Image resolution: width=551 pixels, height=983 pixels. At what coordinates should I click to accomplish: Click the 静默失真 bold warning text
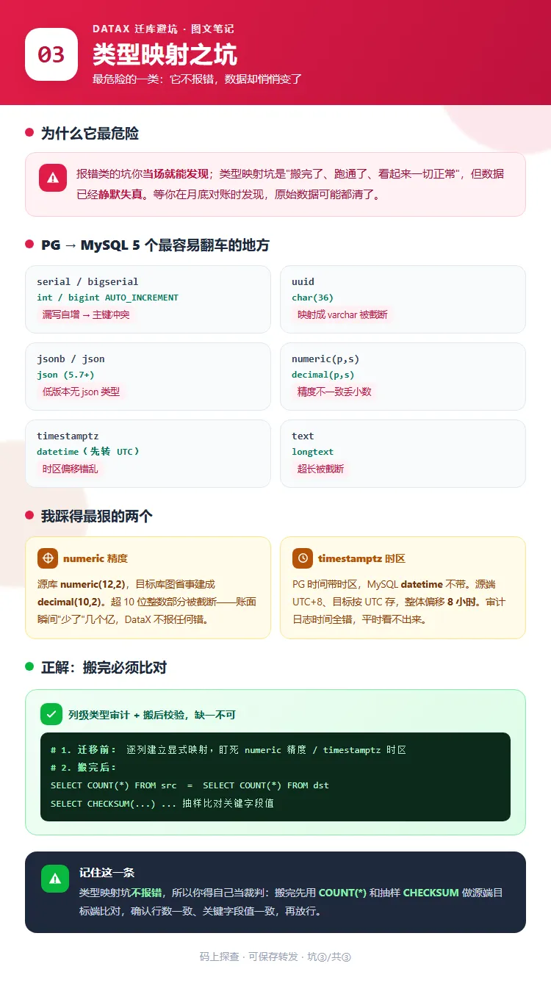point(121,195)
